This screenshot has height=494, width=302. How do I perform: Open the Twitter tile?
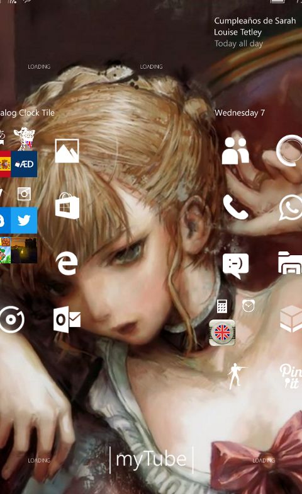[24, 221]
